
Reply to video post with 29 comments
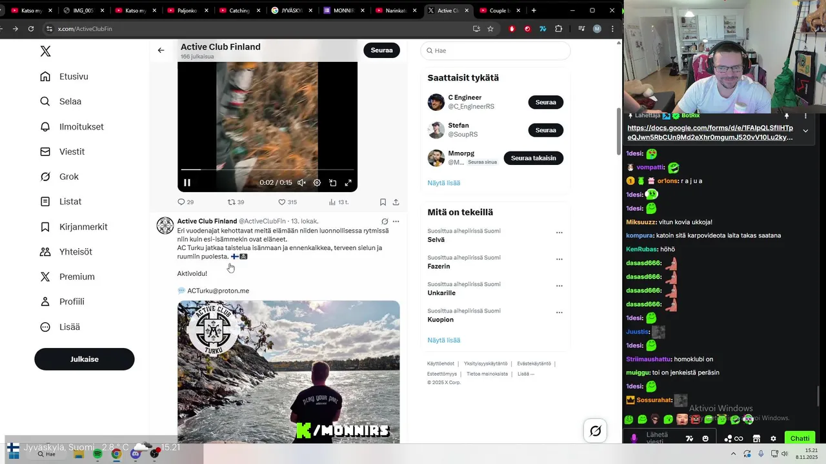(x=186, y=202)
